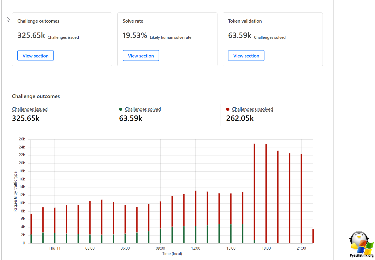Click the Pyatilistnik.org penguin logo
The image size is (375, 260).
pos(362,244)
